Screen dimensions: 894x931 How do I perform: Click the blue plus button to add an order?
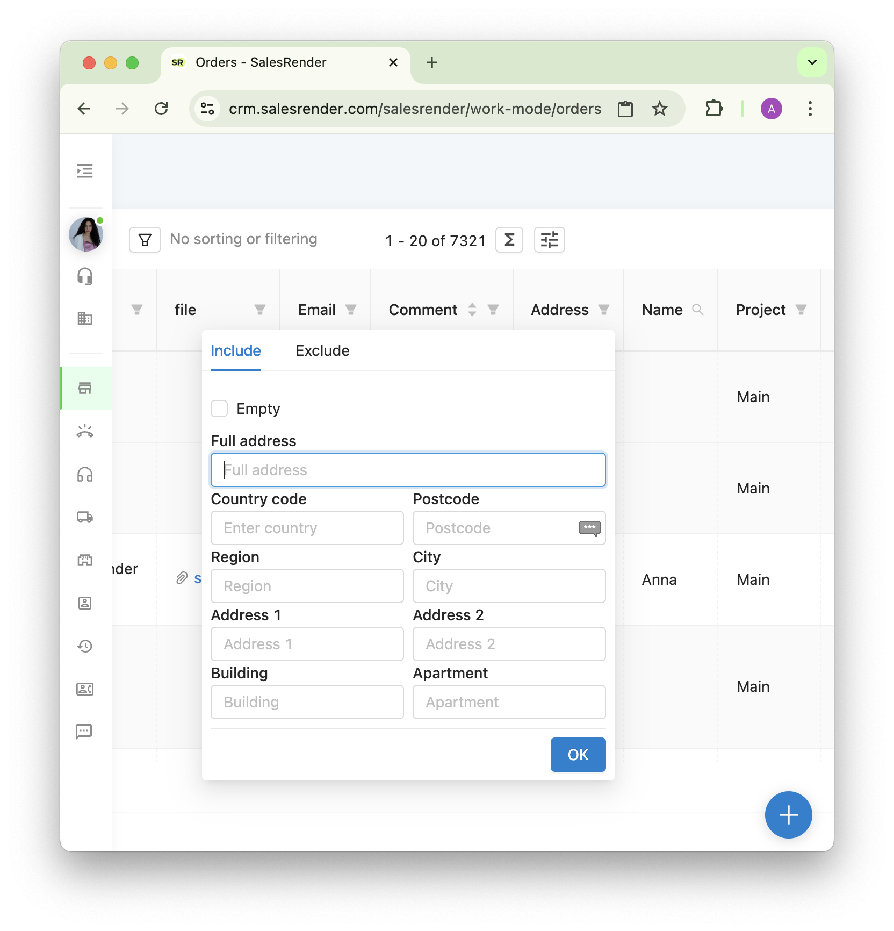[788, 814]
